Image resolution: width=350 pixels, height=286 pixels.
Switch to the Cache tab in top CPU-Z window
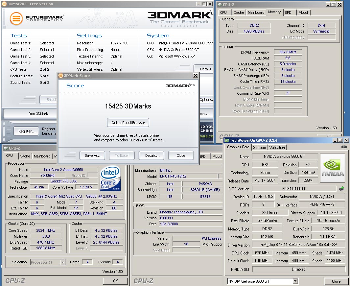click(x=239, y=12)
